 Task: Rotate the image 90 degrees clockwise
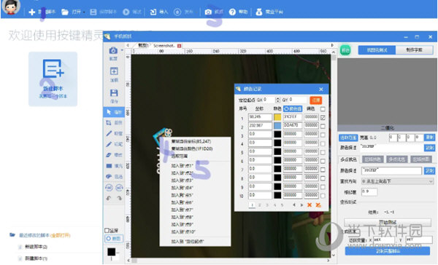pyautogui.click(x=119, y=188)
